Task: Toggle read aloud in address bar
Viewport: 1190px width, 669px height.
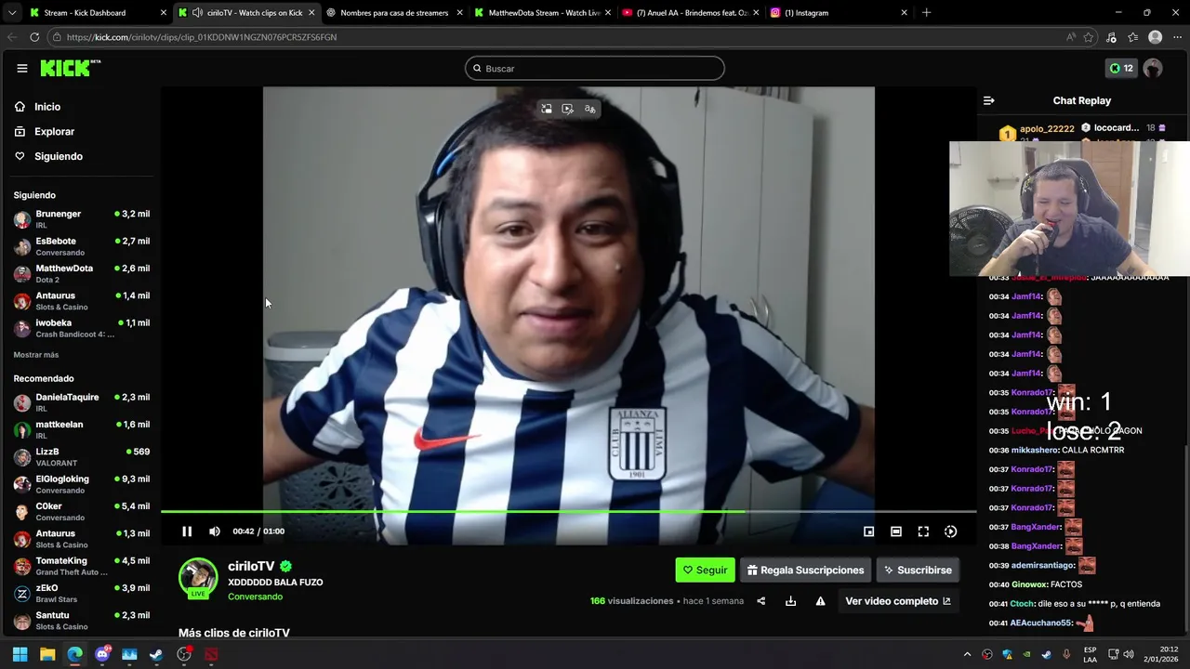Action: pyautogui.click(x=1071, y=37)
